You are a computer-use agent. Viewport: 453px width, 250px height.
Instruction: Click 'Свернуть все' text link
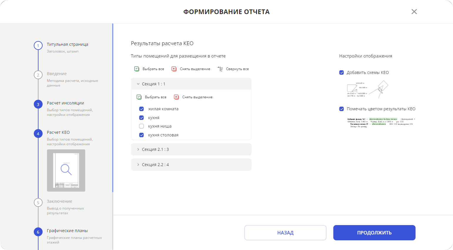coord(237,69)
